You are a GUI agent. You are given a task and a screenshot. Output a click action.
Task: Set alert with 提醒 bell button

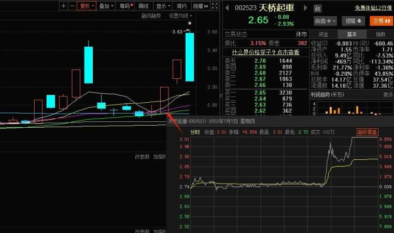click(353, 21)
